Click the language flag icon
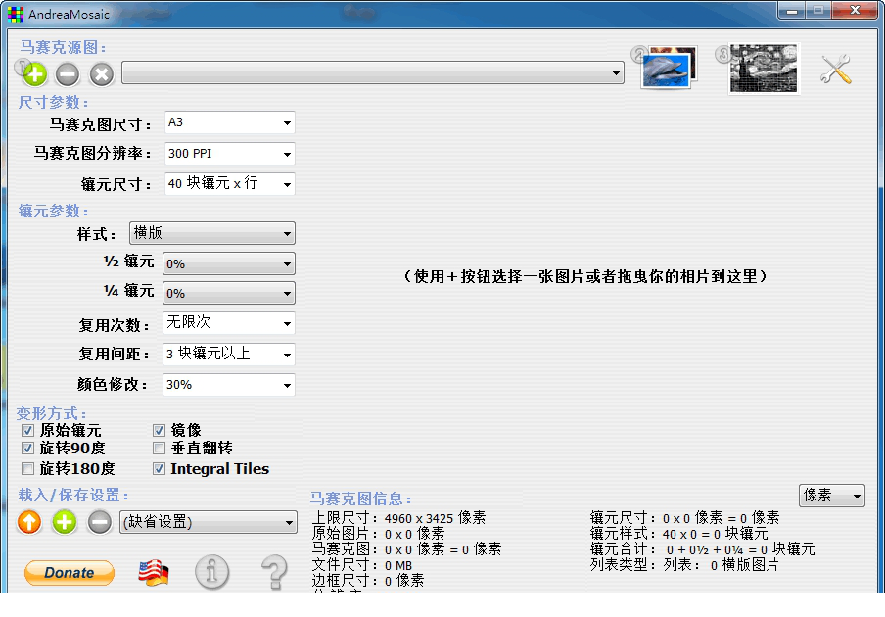This screenshot has width=885, height=617. [x=153, y=573]
